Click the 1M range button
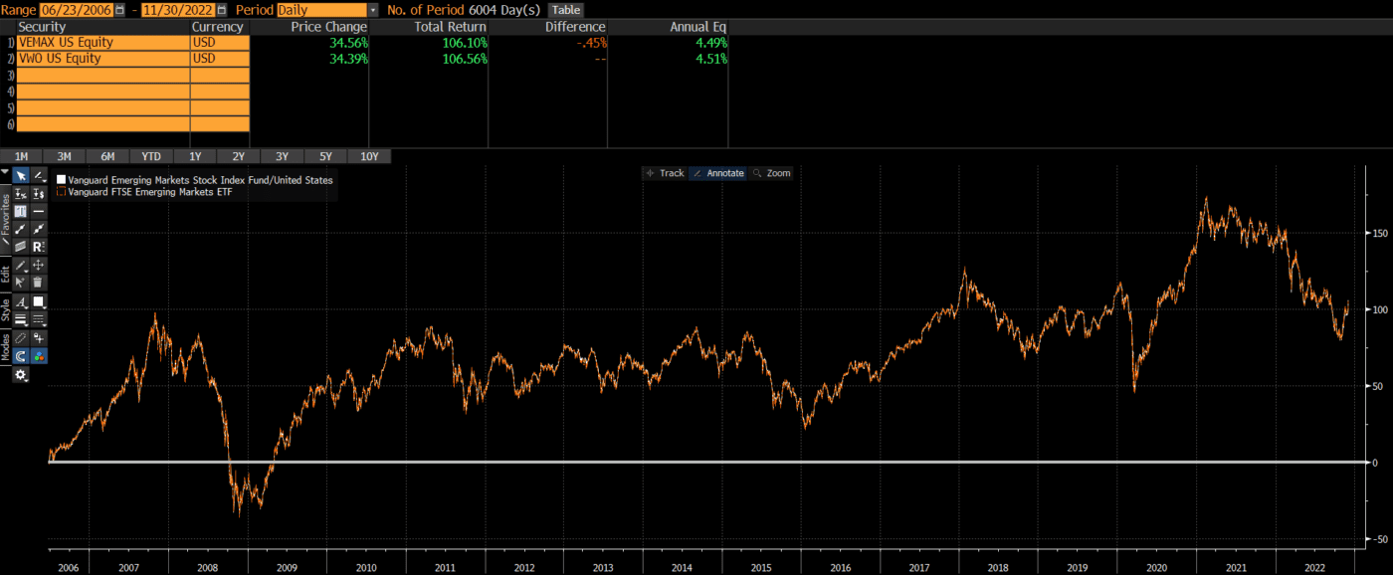1393x575 pixels. 21,156
